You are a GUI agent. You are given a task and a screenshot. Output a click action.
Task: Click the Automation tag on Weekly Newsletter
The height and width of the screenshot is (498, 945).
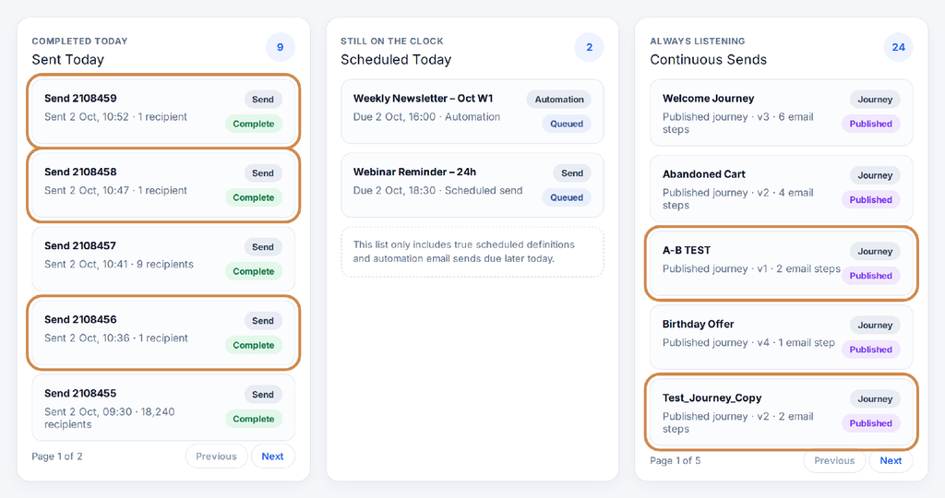point(558,100)
